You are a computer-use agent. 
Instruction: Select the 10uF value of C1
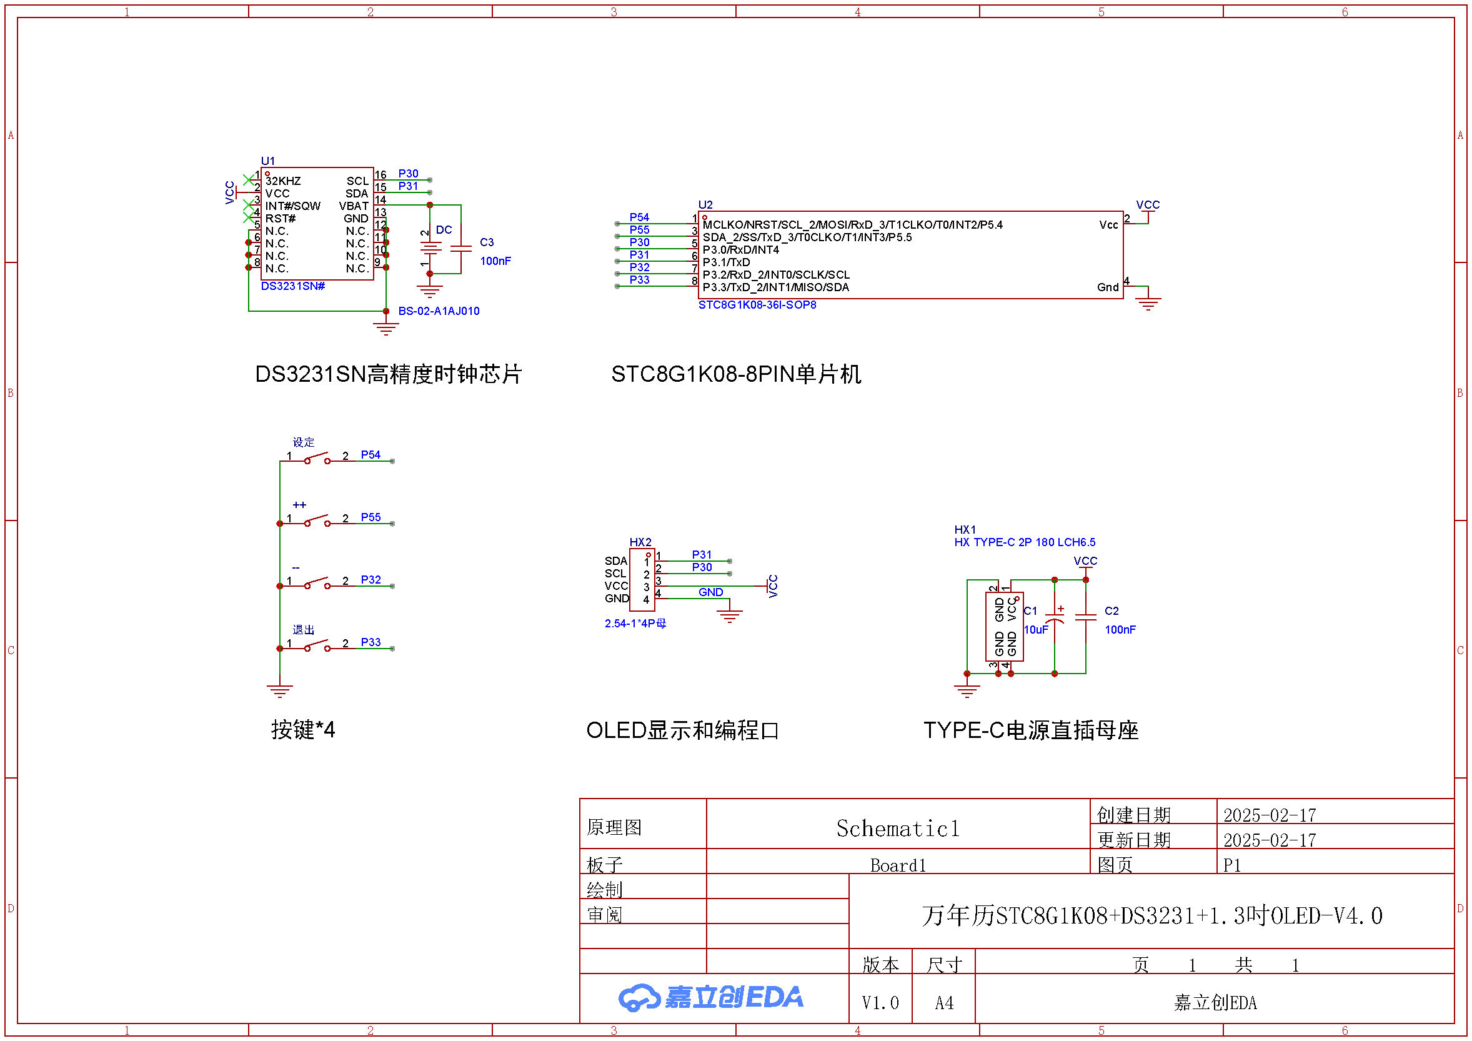[x=1035, y=629]
